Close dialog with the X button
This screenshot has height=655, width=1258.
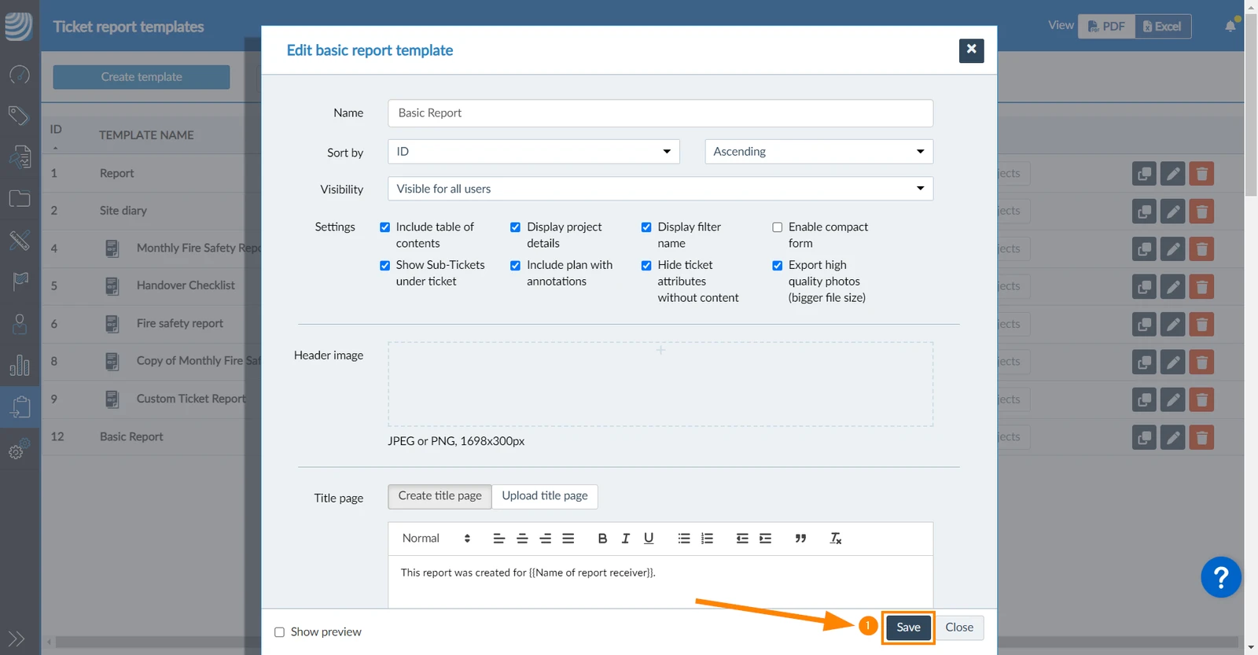(972, 50)
